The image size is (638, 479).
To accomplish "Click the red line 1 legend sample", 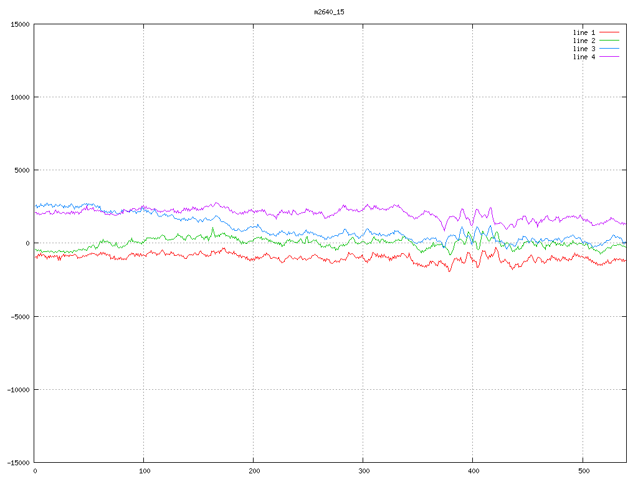I will (609, 32).
